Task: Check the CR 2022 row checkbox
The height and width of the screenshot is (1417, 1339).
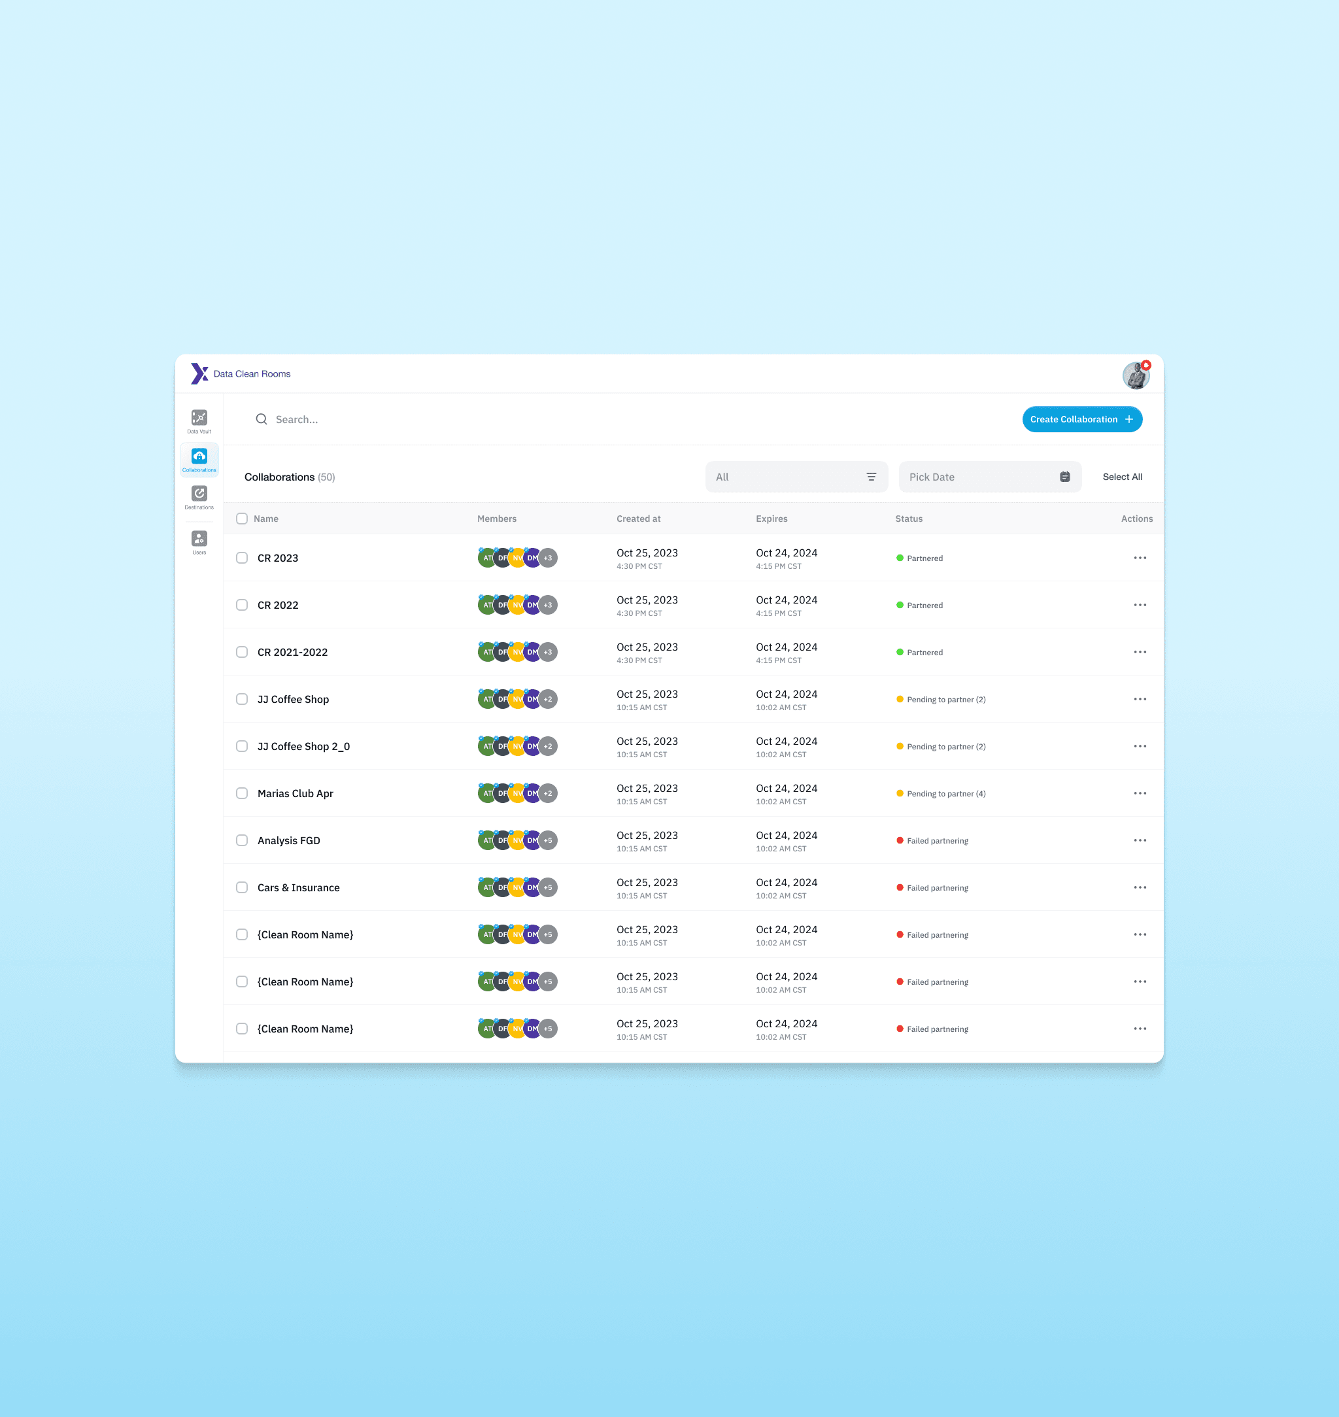Action: point(242,605)
